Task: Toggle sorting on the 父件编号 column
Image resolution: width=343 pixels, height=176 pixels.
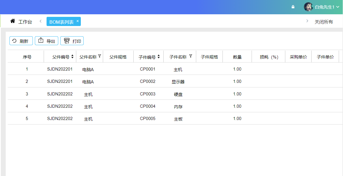Action: click(x=73, y=56)
